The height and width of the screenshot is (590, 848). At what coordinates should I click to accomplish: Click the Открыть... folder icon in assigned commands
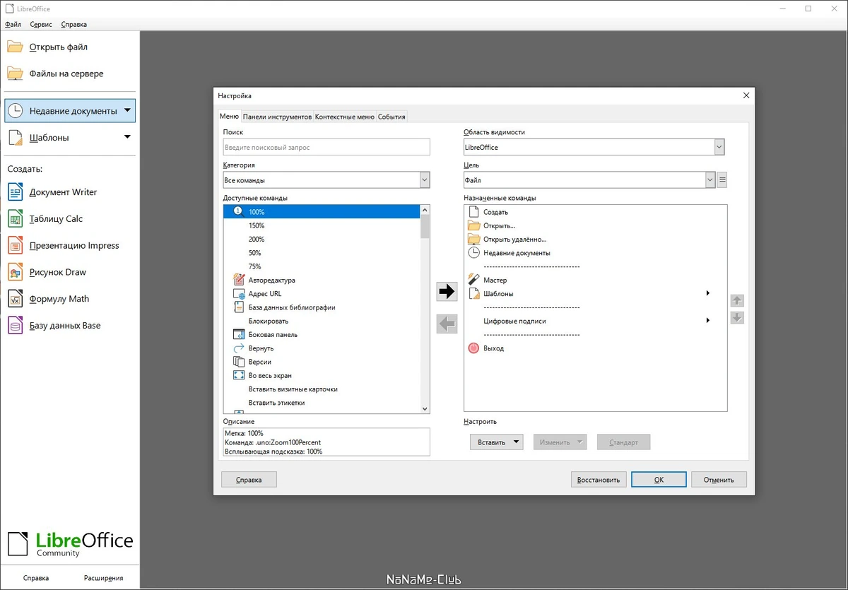pos(473,225)
